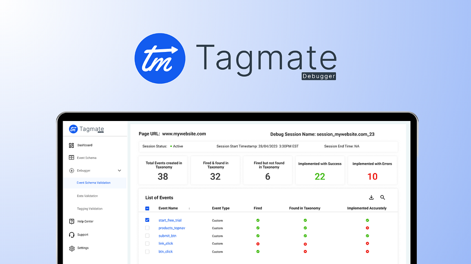Open Event Schema from the sidebar icon

[x=71, y=158]
